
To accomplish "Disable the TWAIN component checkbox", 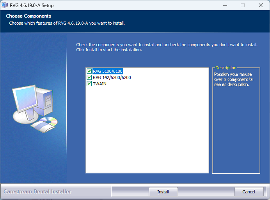I will (x=89, y=84).
